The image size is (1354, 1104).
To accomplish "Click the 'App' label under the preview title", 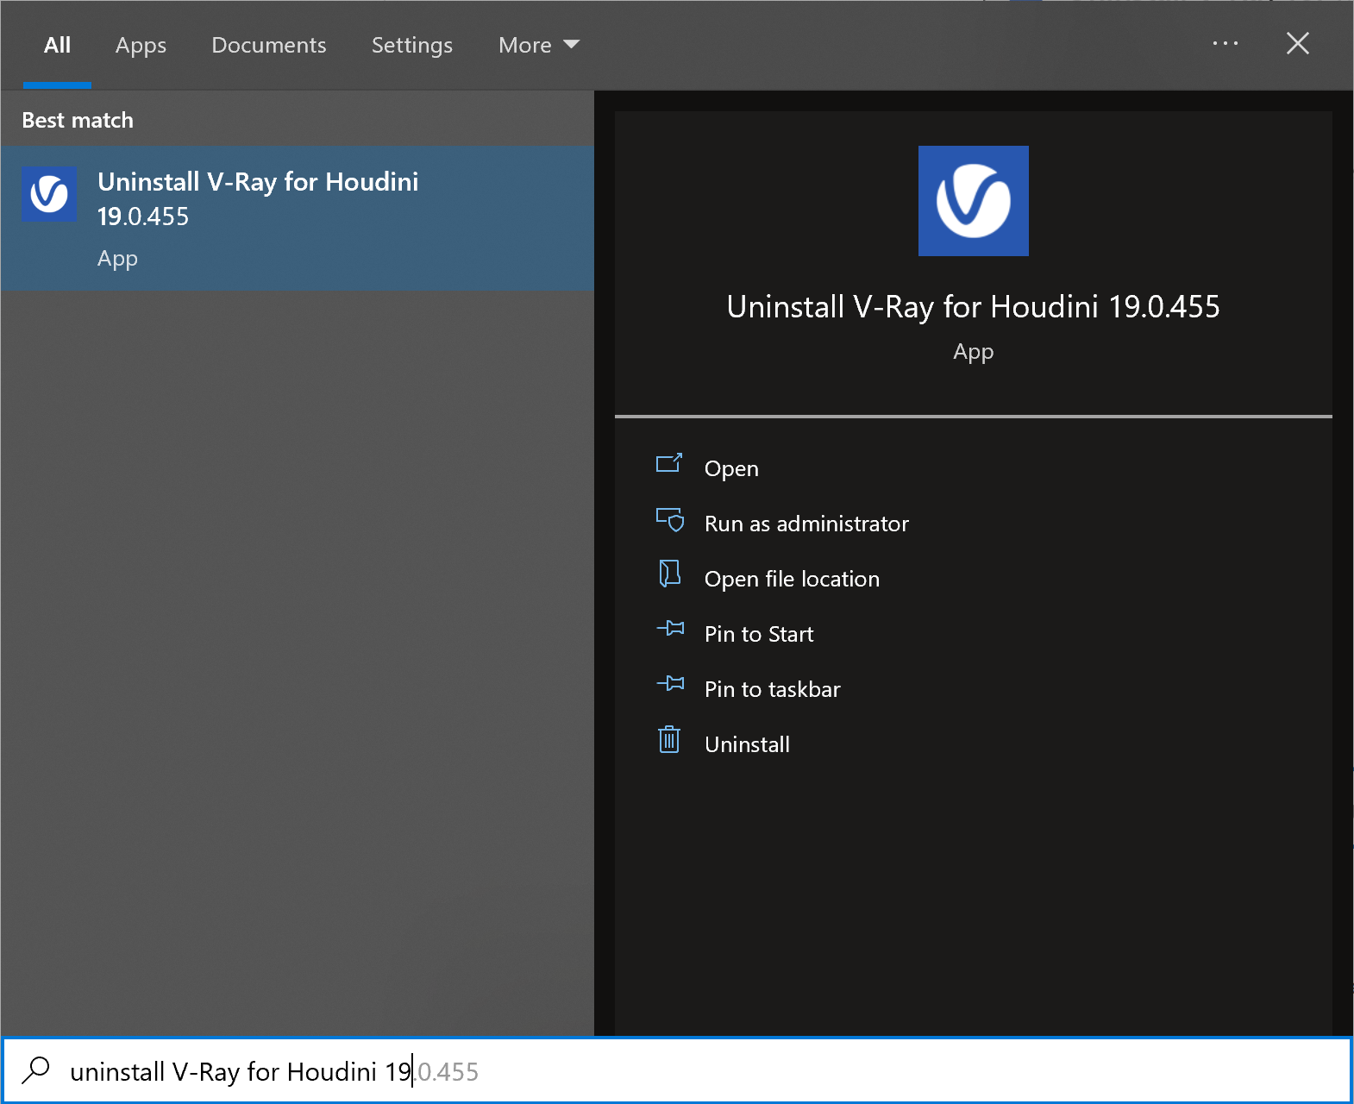I will click(x=974, y=352).
